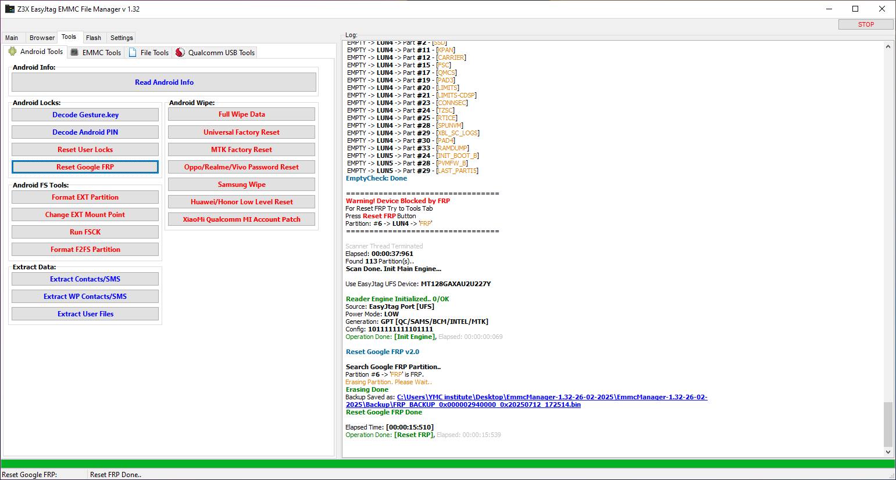896x480 pixels.
Task: Open the Flash tab
Action: 94,38
